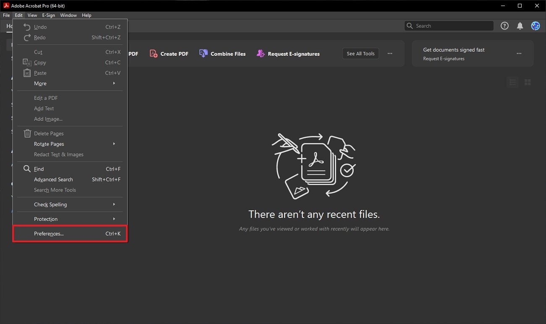Open the user profile avatar
The height and width of the screenshot is (324, 546).
click(535, 26)
